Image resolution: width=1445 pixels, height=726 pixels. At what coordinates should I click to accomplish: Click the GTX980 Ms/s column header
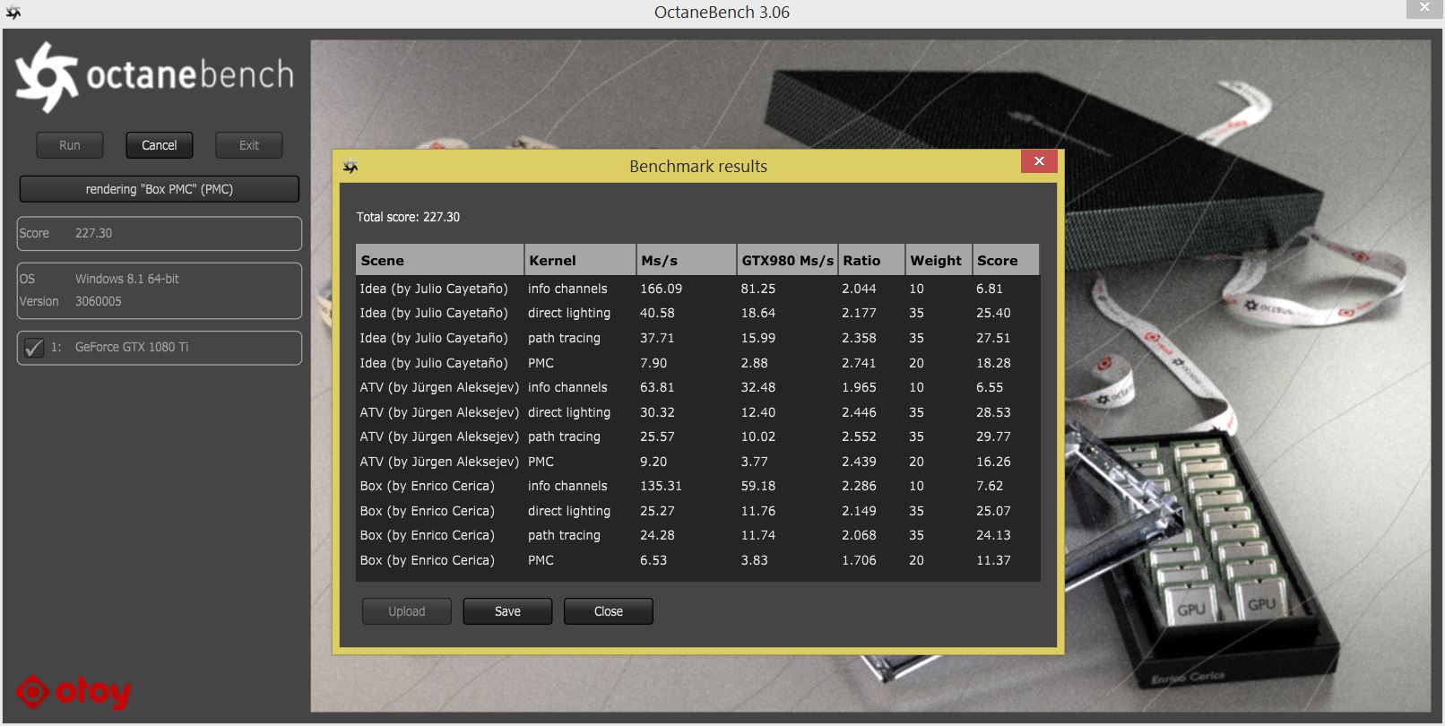(787, 260)
